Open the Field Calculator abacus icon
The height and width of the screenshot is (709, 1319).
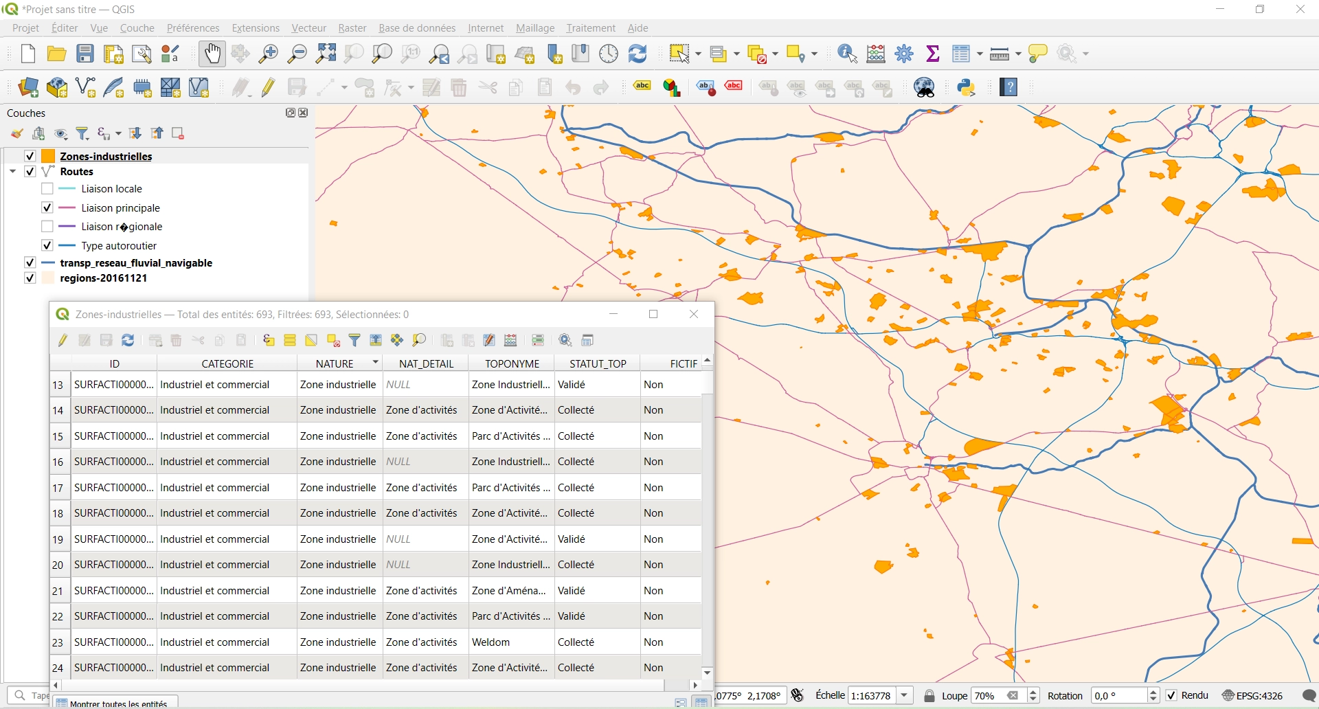coord(877,54)
